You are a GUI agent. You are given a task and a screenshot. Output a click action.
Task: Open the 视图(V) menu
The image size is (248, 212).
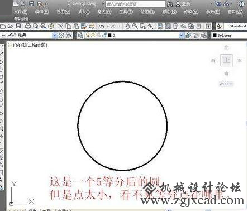pyautogui.click(x=63, y=12)
